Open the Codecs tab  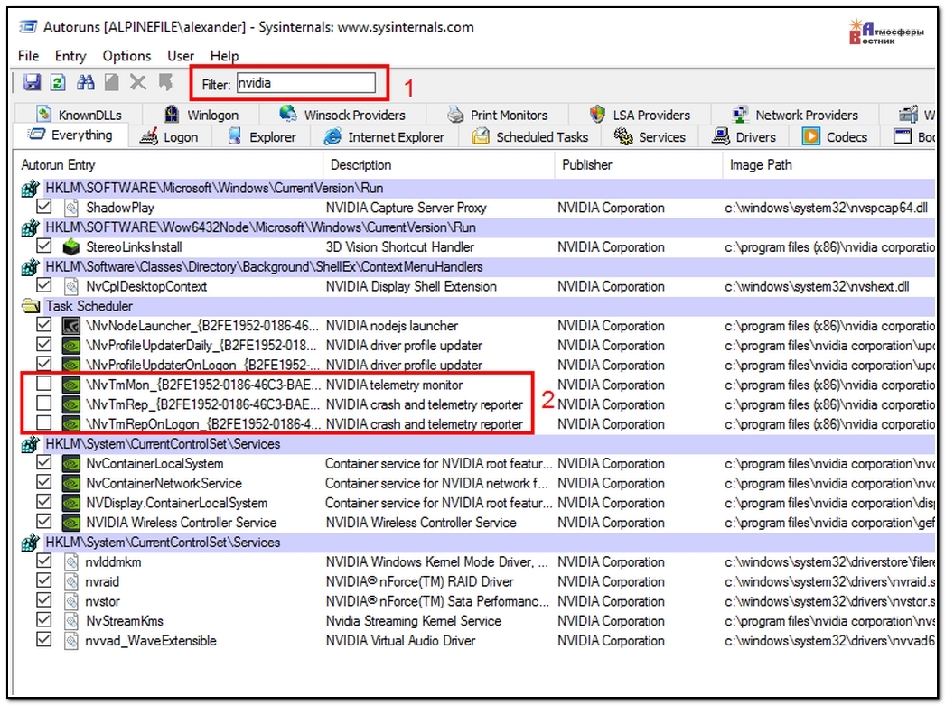point(836,137)
